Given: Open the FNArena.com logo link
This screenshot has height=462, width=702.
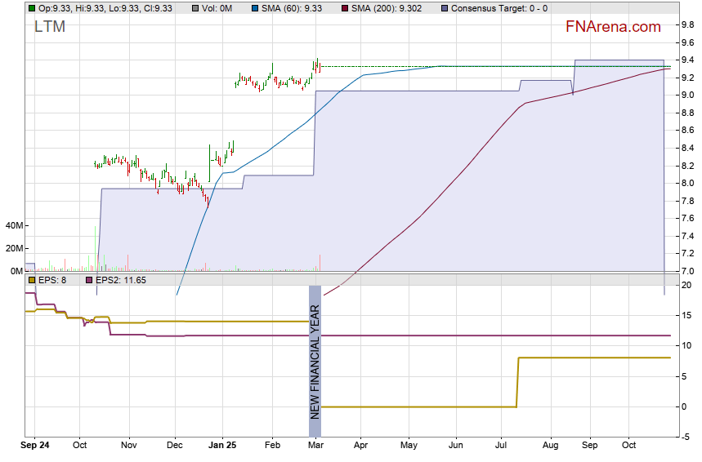Looking at the screenshot, I should [x=613, y=27].
